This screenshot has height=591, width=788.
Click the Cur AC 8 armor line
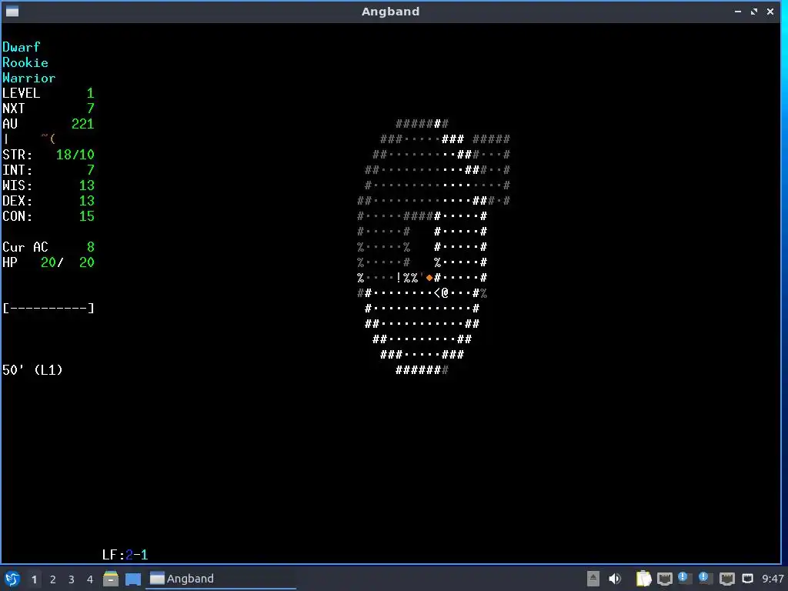click(48, 247)
